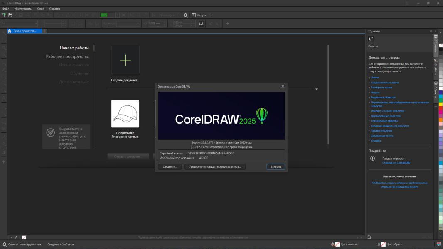
Task: Click the fill color bucket icon
Action: (332, 244)
